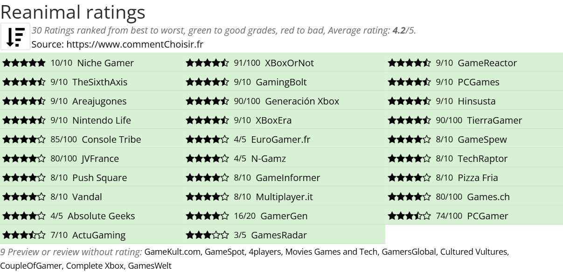Screen dimensions: 563x272
Task: Open the Nintendo Life review
Action: pos(101,120)
